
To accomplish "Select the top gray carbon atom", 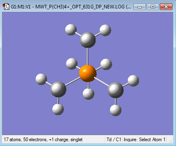I will [88, 40].
